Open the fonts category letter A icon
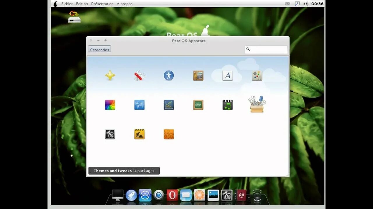Image resolution: width=373 pixels, height=209 pixels. 228,75
